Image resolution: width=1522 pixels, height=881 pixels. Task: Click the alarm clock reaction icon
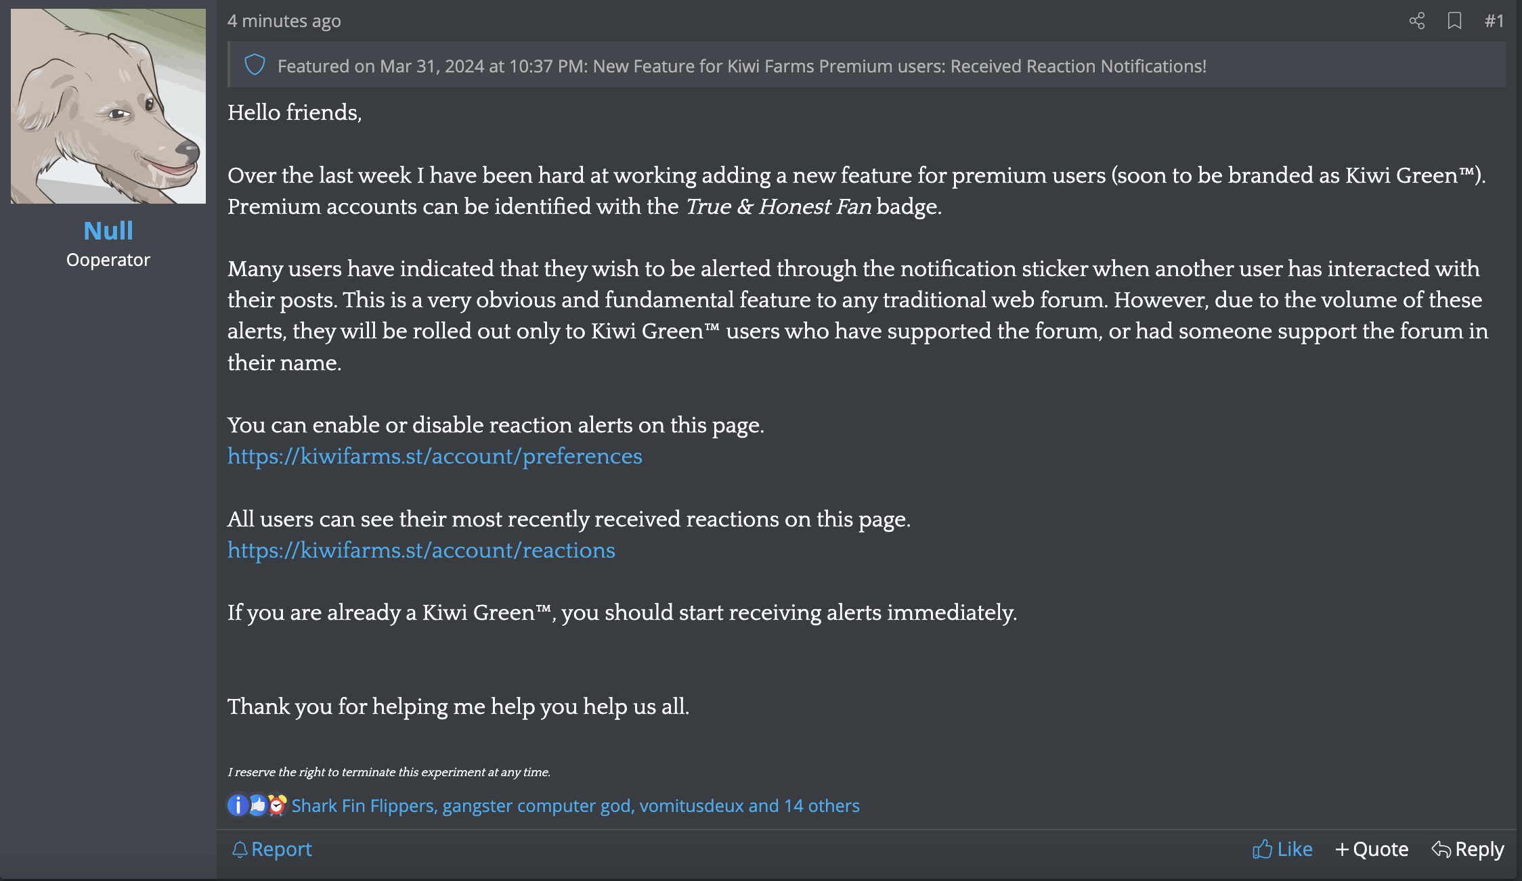277,805
